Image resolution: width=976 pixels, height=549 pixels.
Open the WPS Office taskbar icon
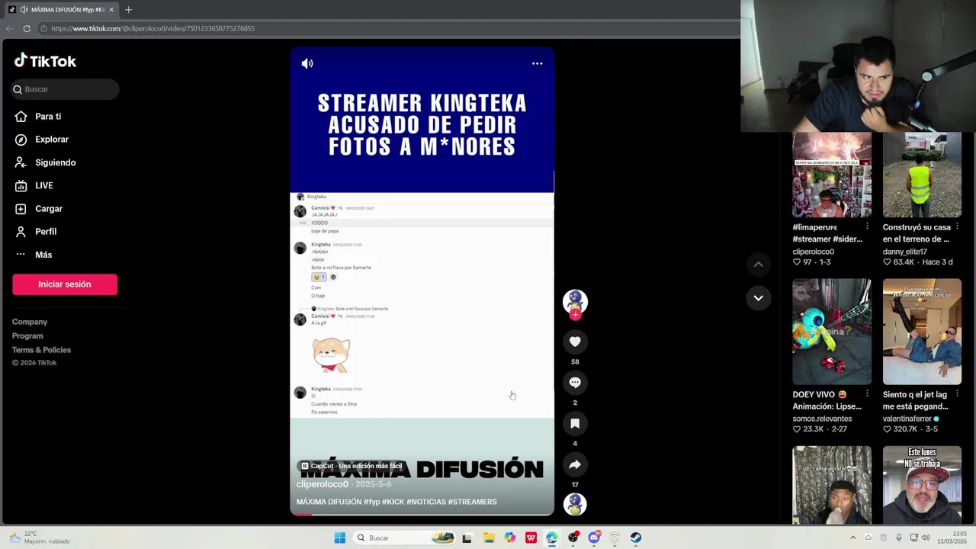coord(531,538)
